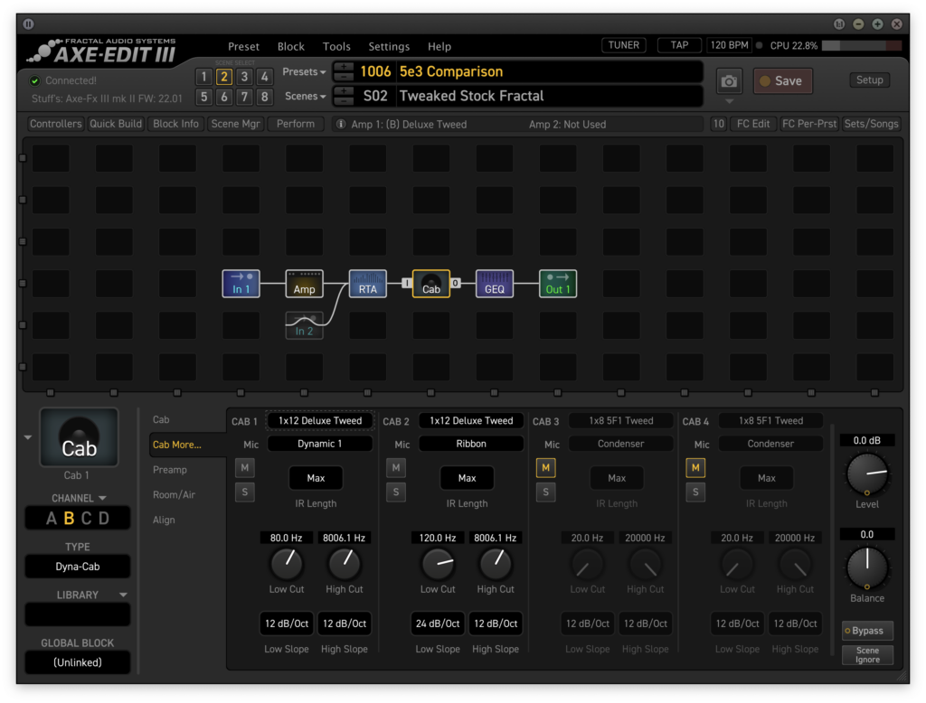
Task: Select the Amp block in the grid
Action: tap(304, 284)
